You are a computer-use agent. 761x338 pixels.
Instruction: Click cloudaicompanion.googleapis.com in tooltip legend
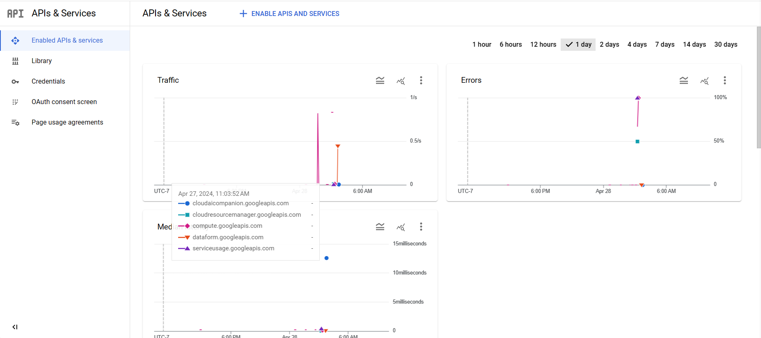[241, 203]
